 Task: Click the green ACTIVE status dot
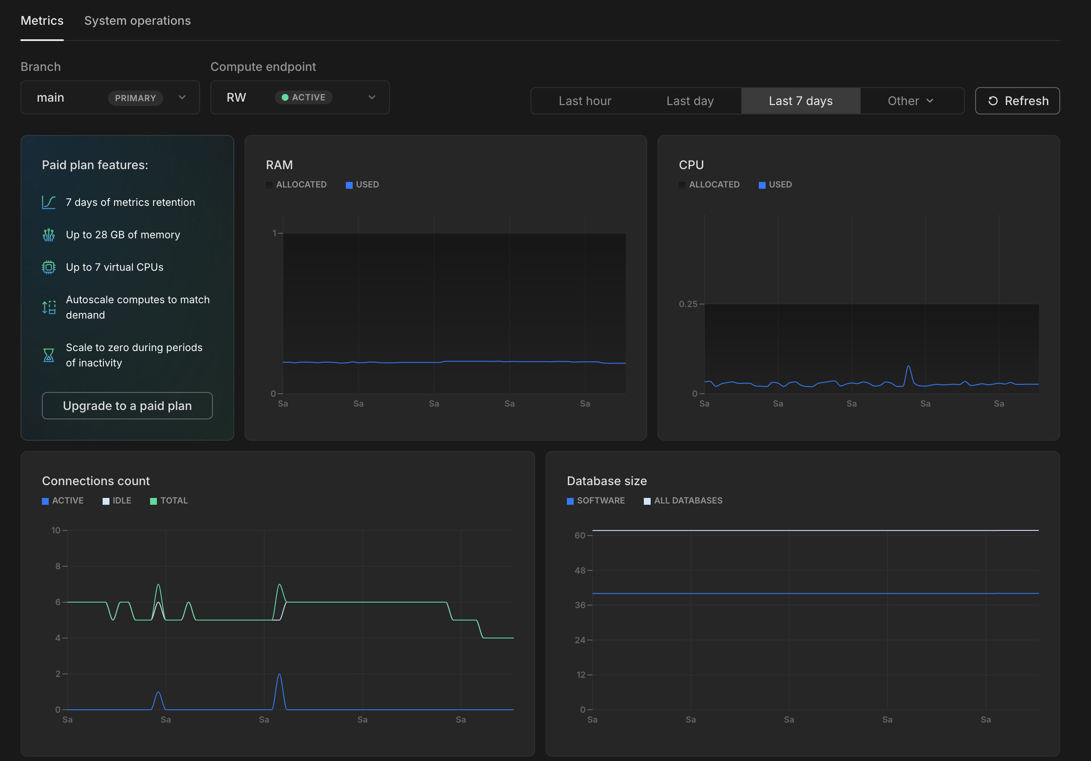pyautogui.click(x=285, y=97)
